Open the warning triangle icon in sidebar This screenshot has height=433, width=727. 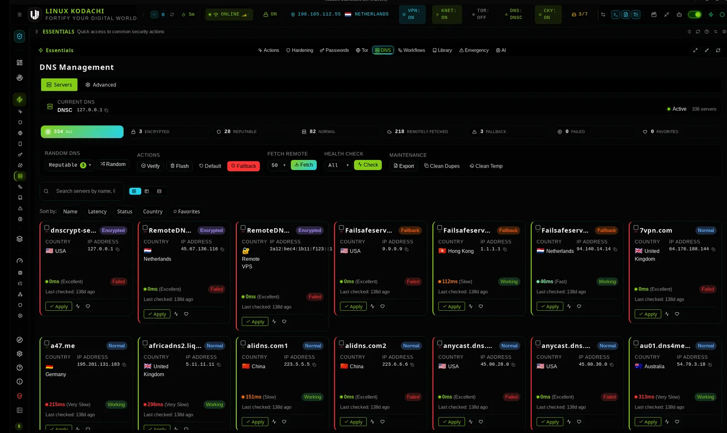20,208
